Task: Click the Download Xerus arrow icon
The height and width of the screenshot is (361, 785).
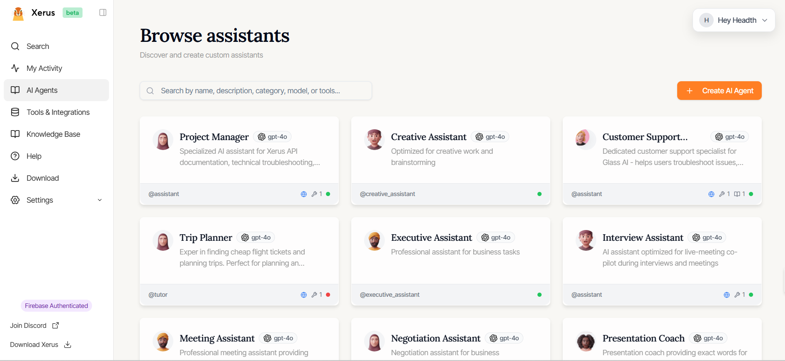Action: [68, 344]
